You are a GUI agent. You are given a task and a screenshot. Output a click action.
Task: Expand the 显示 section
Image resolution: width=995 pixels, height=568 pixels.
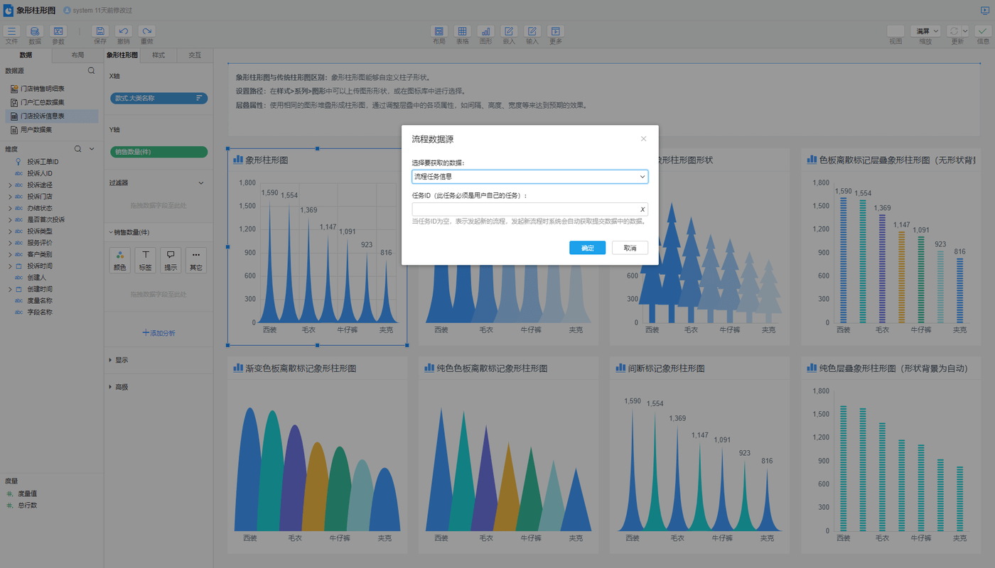110,361
